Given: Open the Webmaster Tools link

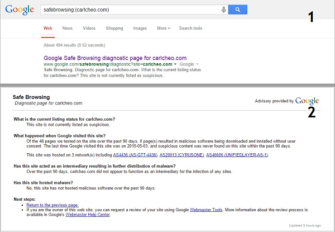Looking at the screenshot, I should pyautogui.click(x=206, y=210).
